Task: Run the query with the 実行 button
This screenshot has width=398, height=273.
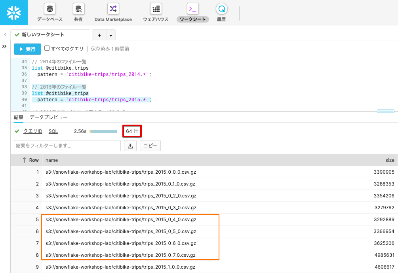Action: click(27, 49)
